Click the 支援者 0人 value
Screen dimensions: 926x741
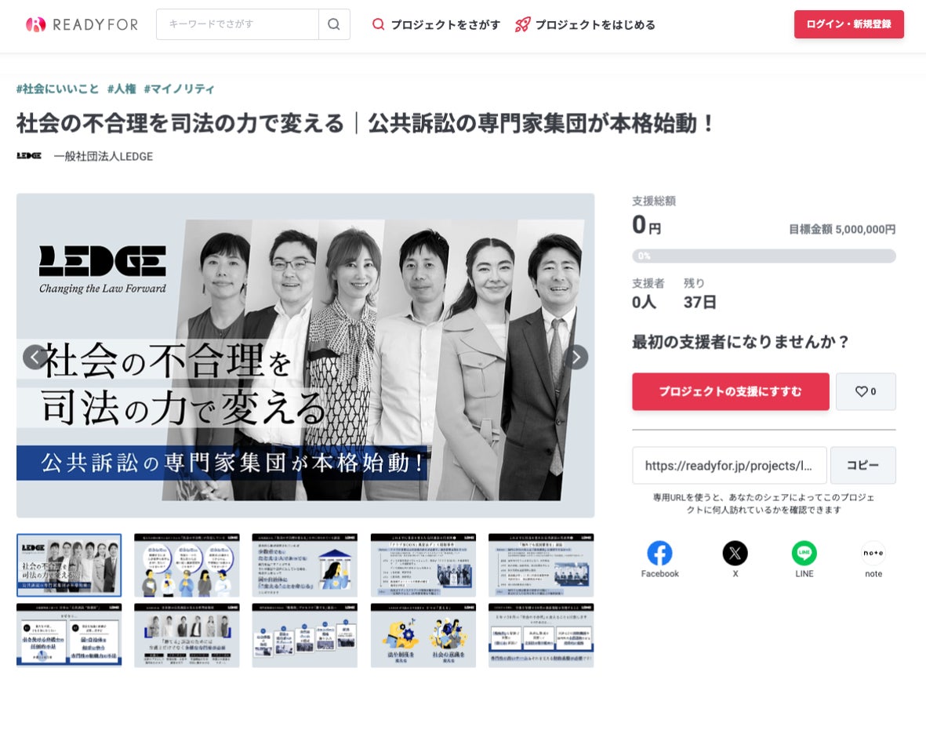[644, 302]
